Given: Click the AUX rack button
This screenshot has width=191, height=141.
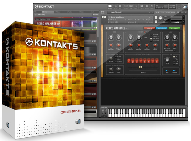Looking at the screenshot, I should pyautogui.click(x=182, y=12).
